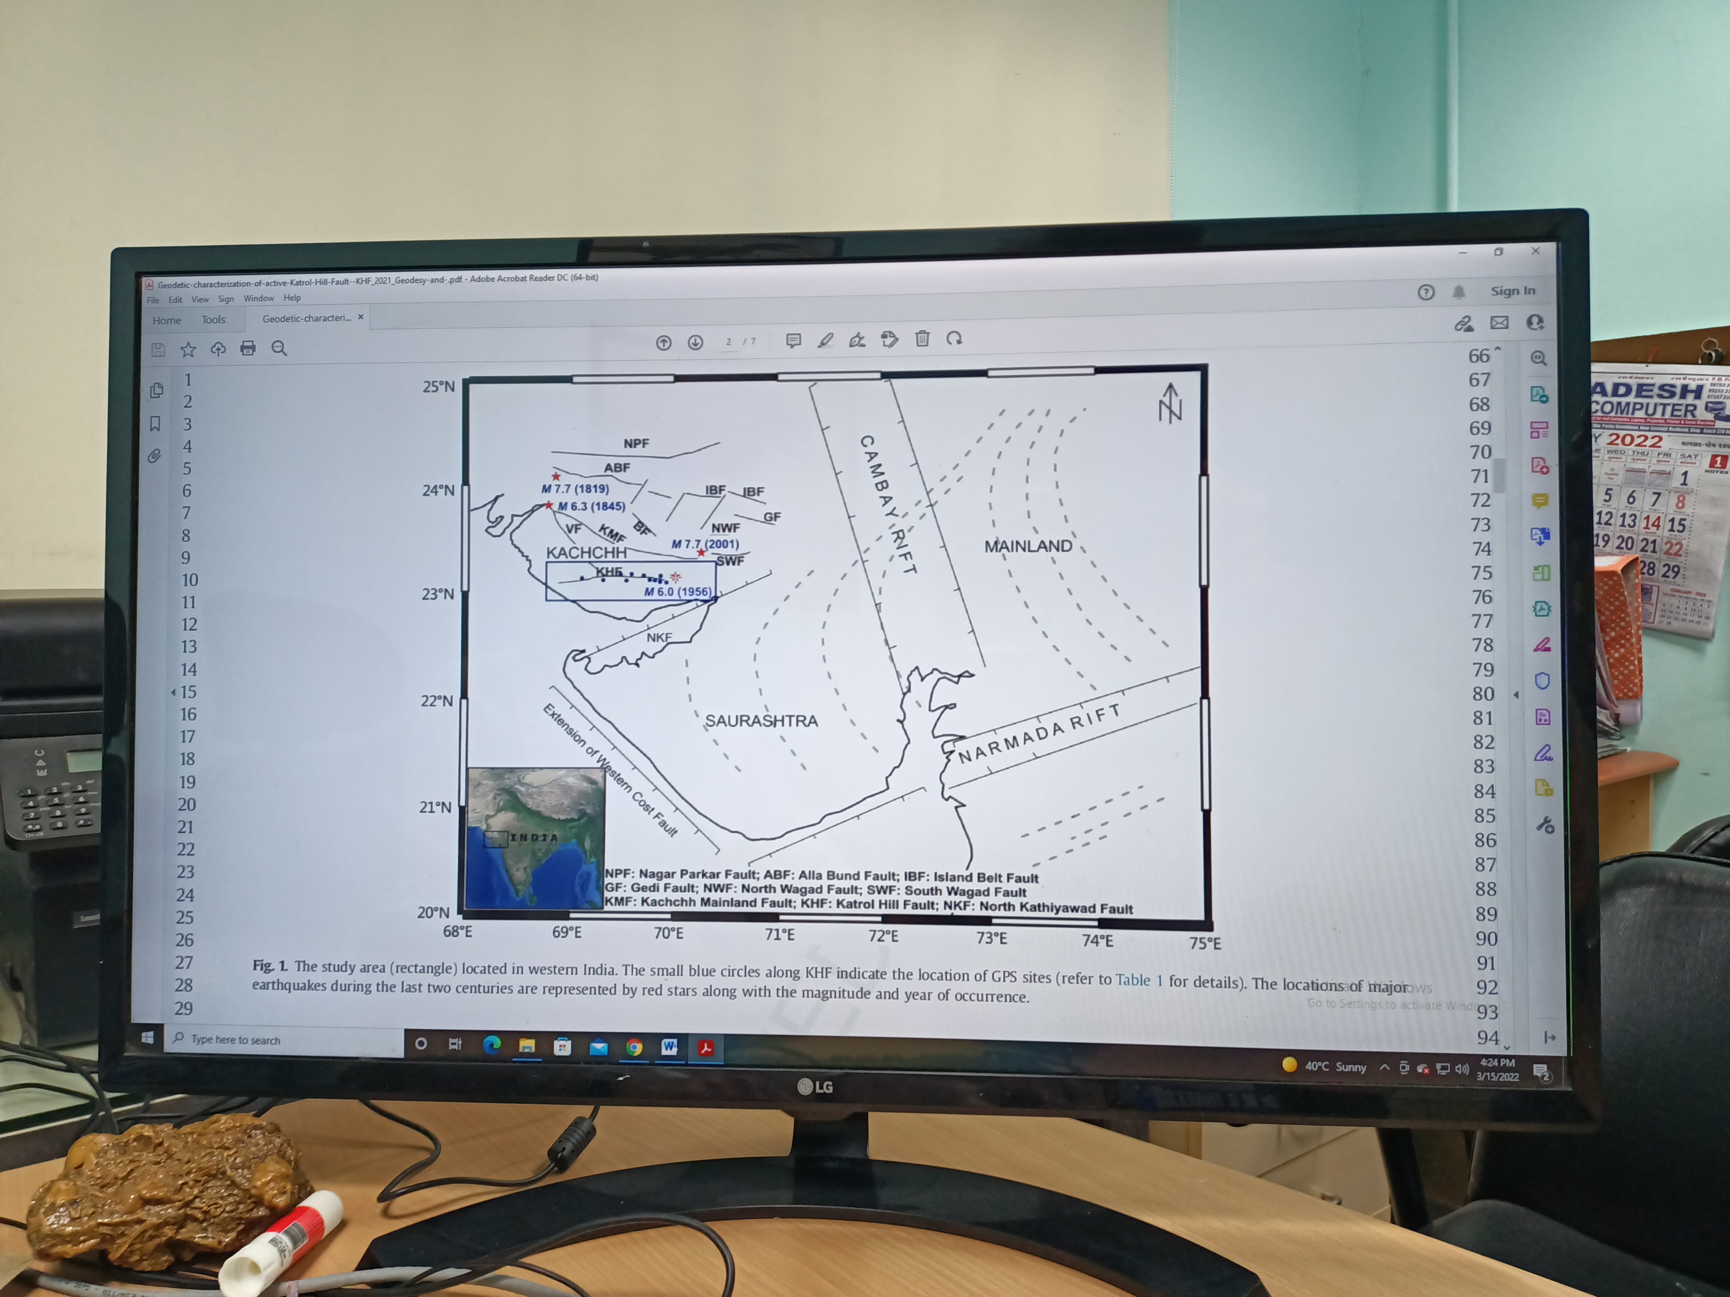Open Microsoft Edge from taskbar
The height and width of the screenshot is (1297, 1730).
point(492,1045)
